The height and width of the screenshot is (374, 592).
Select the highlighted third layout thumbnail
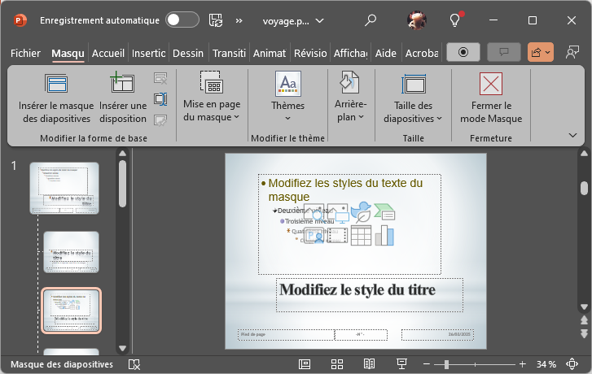pyautogui.click(x=71, y=311)
